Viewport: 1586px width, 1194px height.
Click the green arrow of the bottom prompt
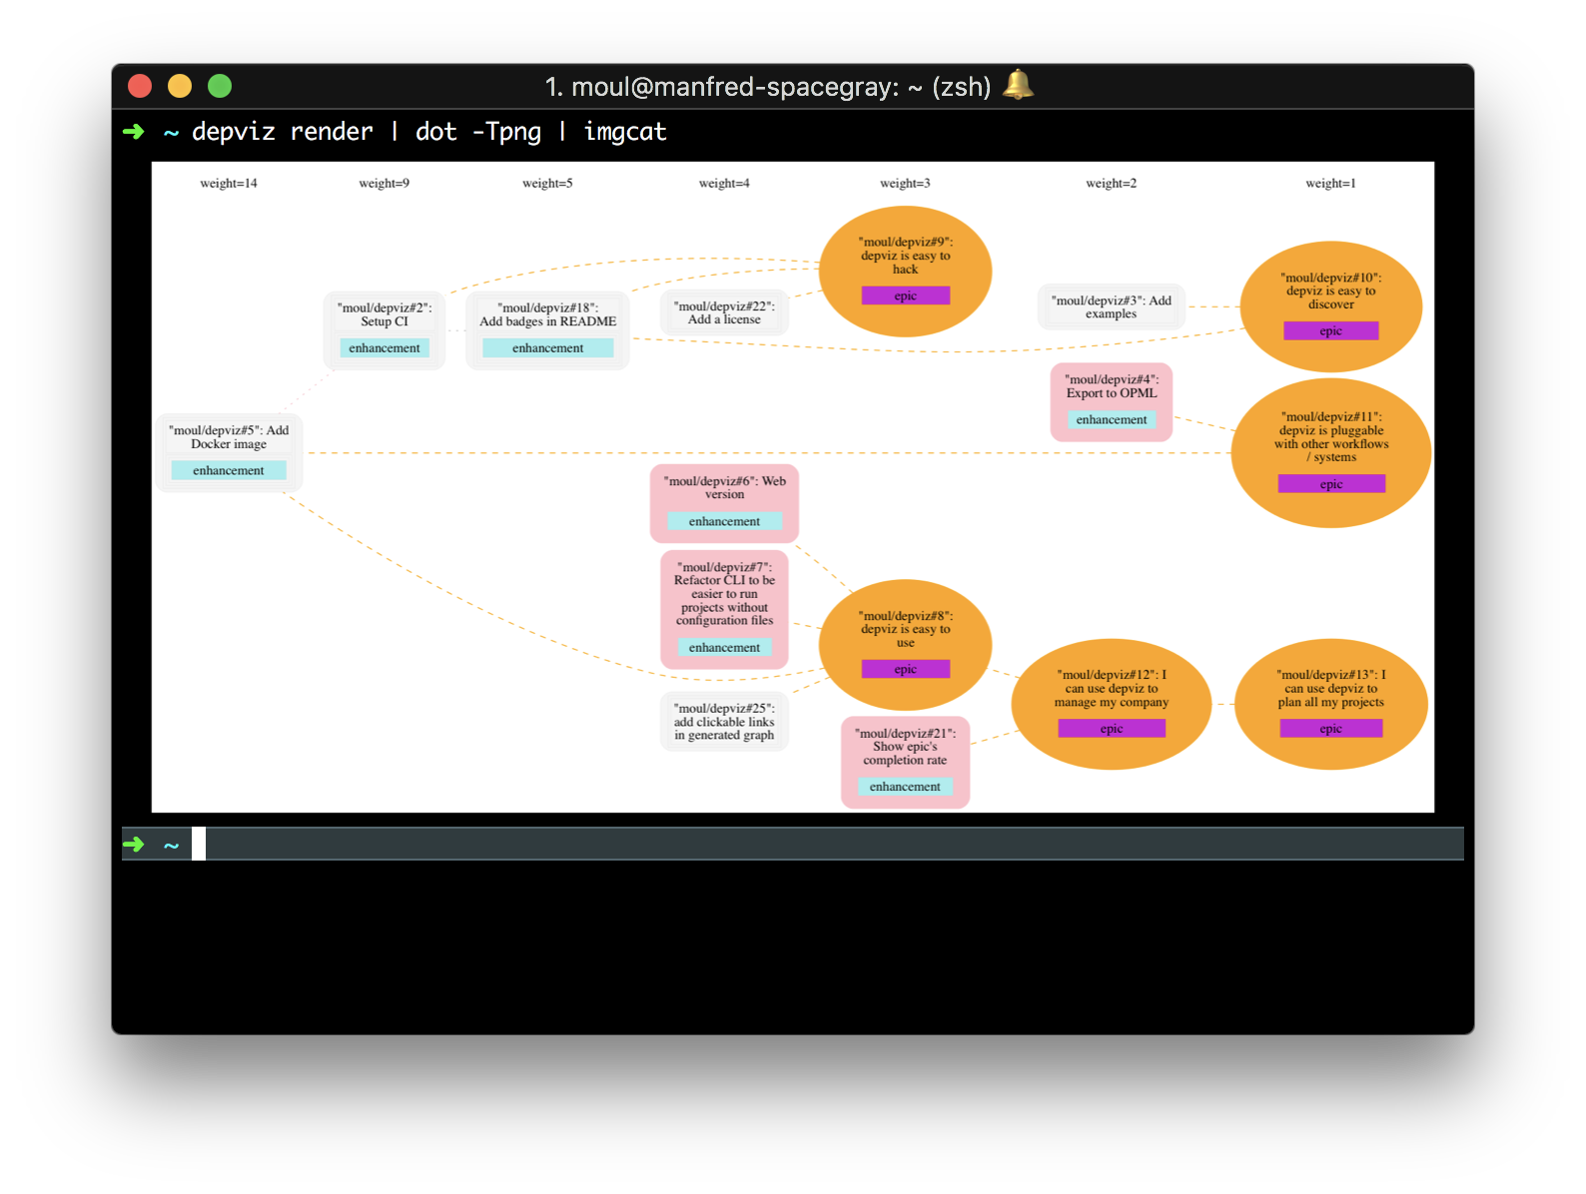[133, 845]
